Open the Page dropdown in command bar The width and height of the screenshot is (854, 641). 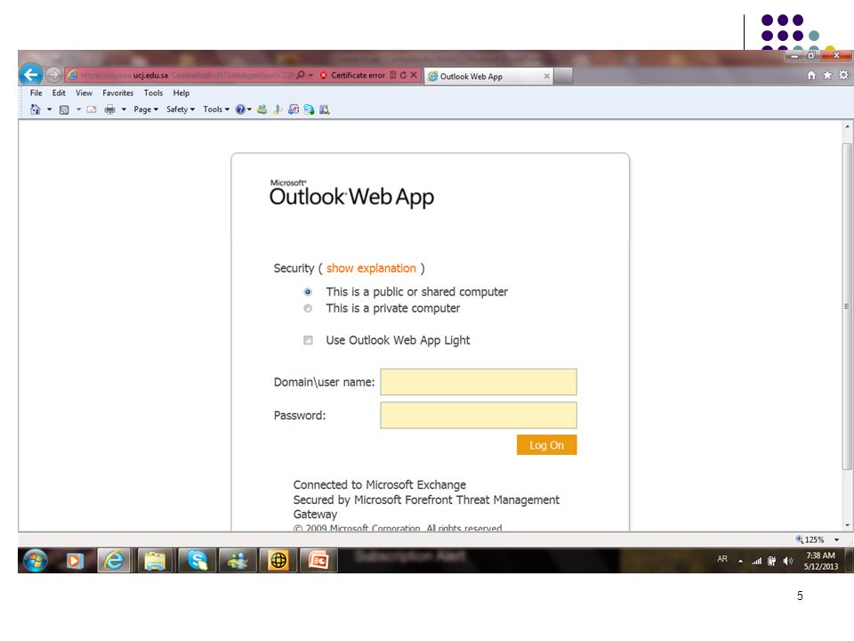tap(146, 110)
